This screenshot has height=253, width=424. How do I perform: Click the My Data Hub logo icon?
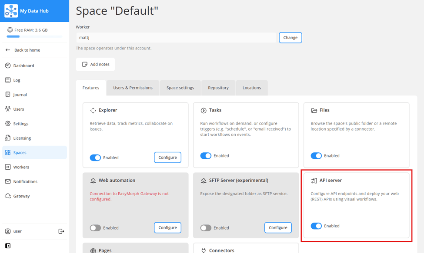click(11, 11)
